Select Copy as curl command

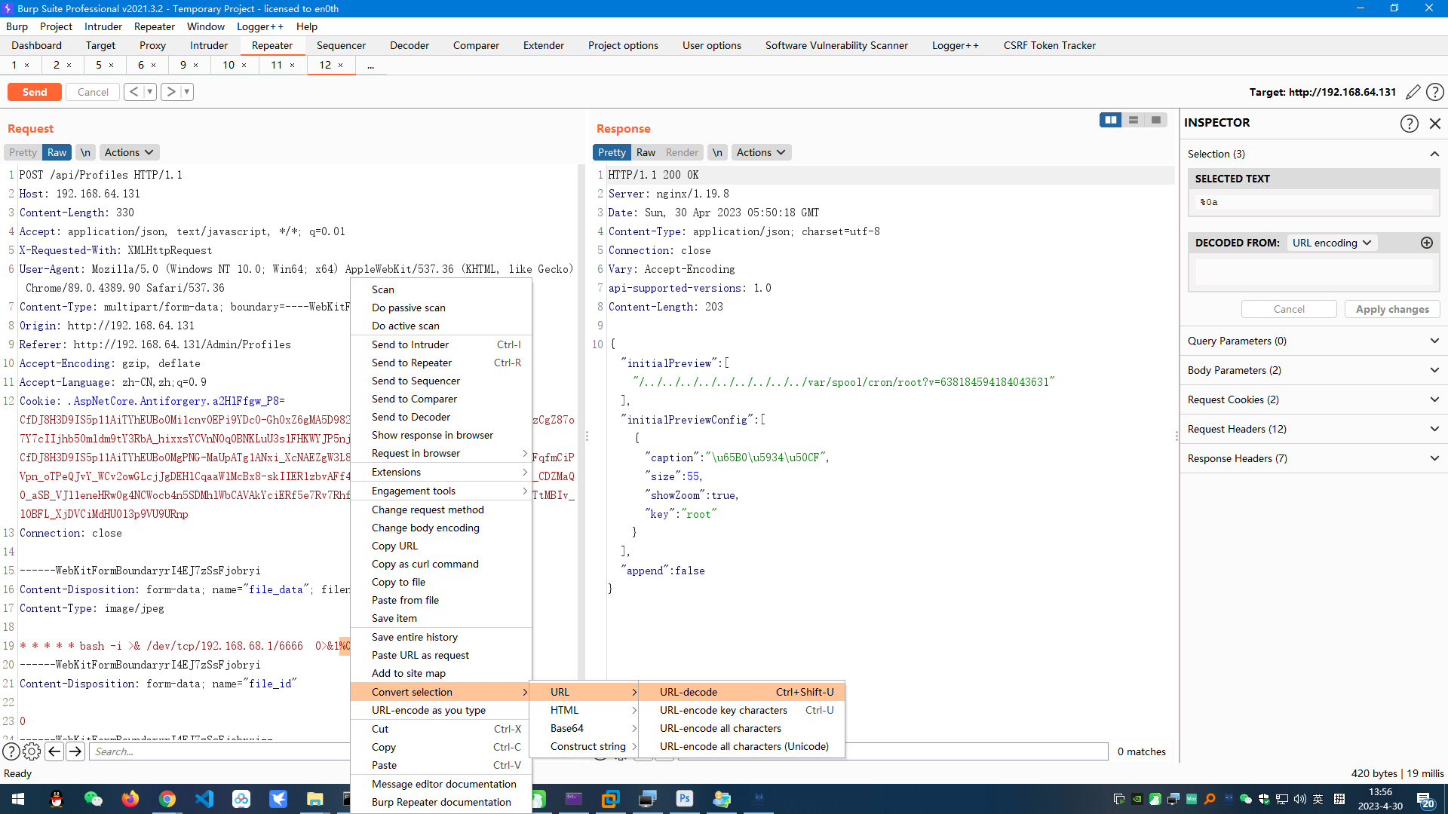(441, 564)
